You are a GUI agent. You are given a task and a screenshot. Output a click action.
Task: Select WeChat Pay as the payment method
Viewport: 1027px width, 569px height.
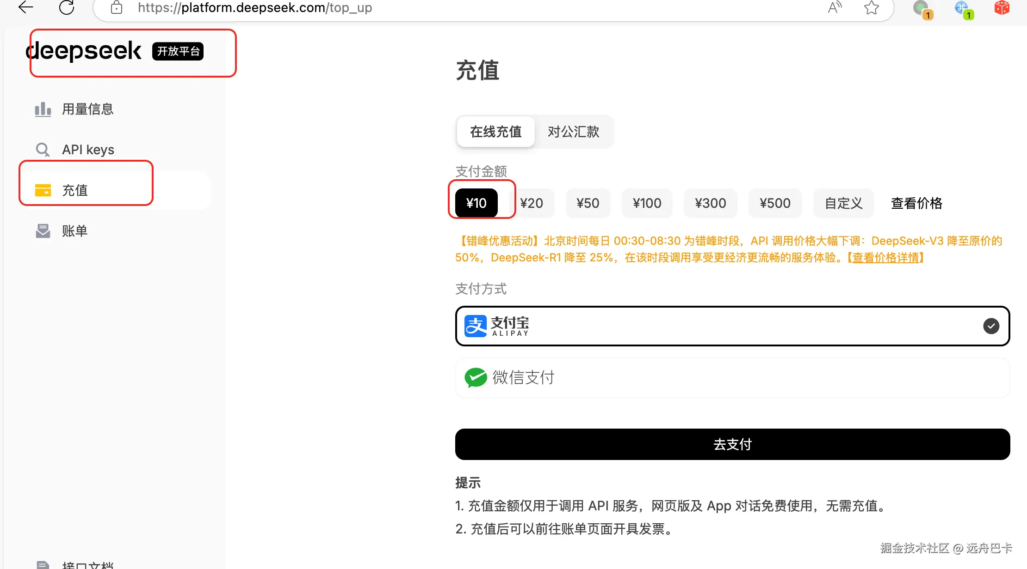coord(732,378)
